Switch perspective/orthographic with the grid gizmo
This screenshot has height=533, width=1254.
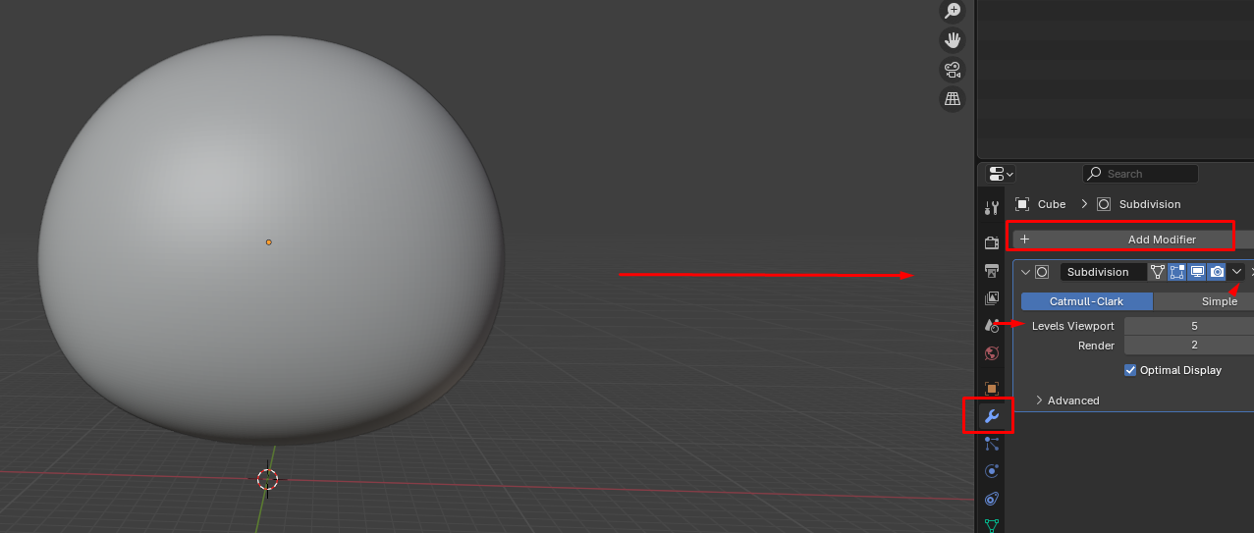click(x=952, y=99)
